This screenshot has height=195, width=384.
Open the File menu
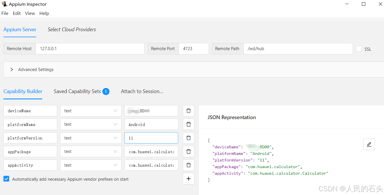[5, 13]
